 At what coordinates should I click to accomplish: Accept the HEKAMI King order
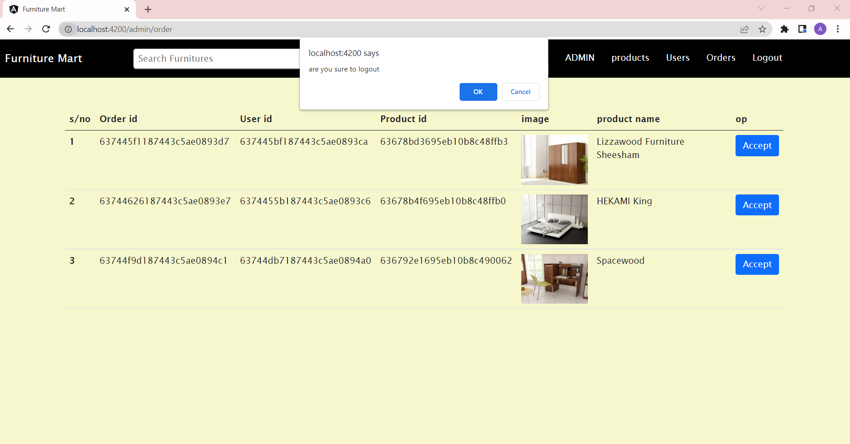[x=757, y=205]
